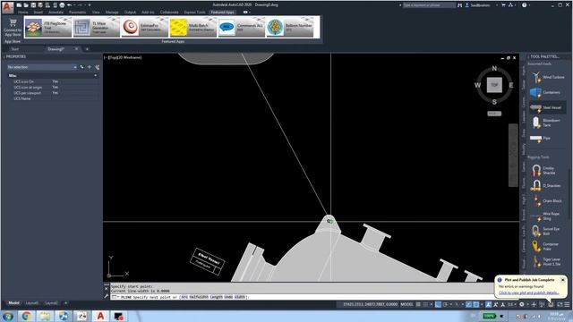Open the Express Tools ribbon tab
Screen dimensions: 573x322
(x=195, y=12)
